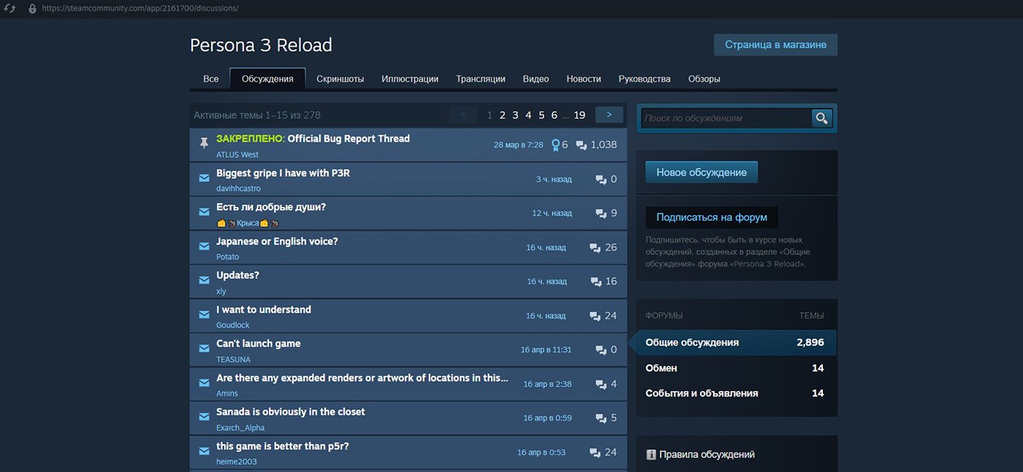Viewport: 1023px width, 472px height.
Task: Open the thread titled "Updates?"
Action: pyautogui.click(x=237, y=274)
